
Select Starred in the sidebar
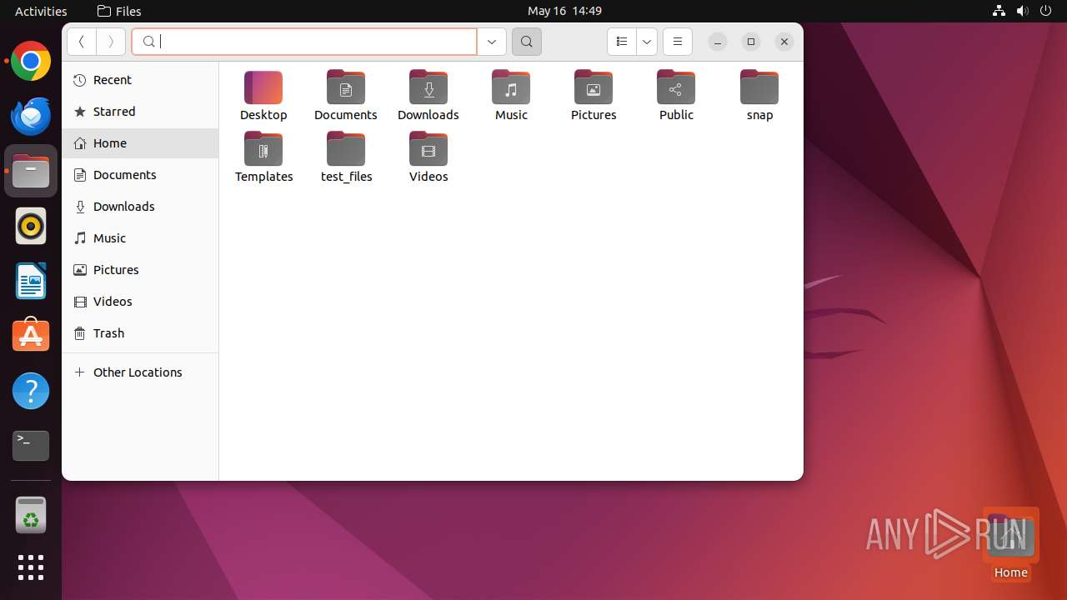(140, 112)
